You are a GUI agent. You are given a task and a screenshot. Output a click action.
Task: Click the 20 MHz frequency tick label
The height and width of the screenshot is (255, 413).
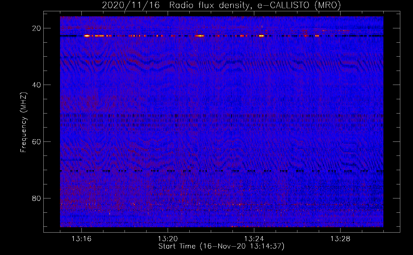pos(37,28)
